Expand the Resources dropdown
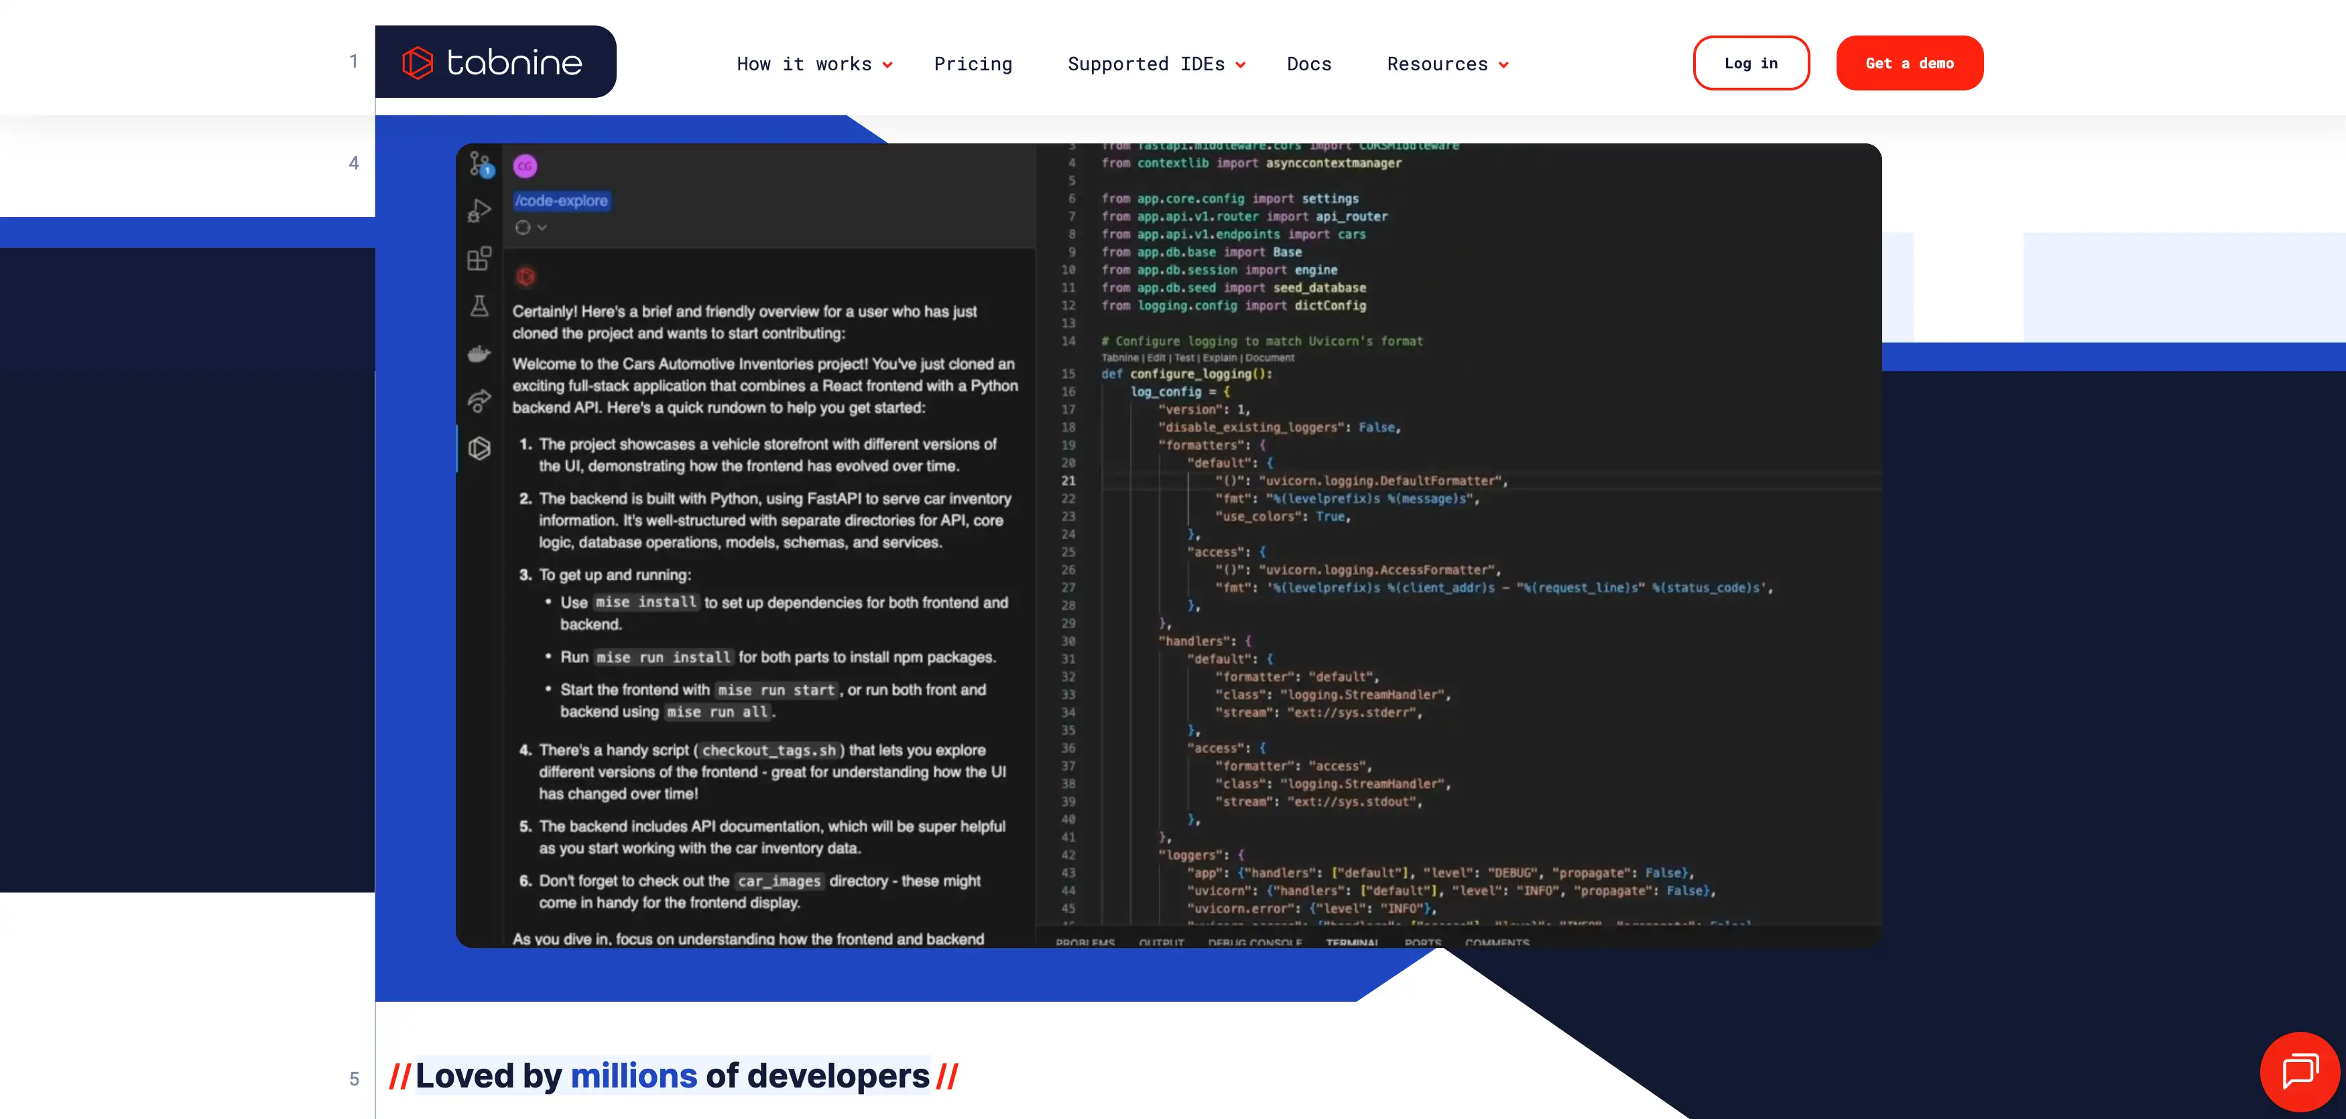Viewport: 2346px width, 1119px height. click(1446, 64)
